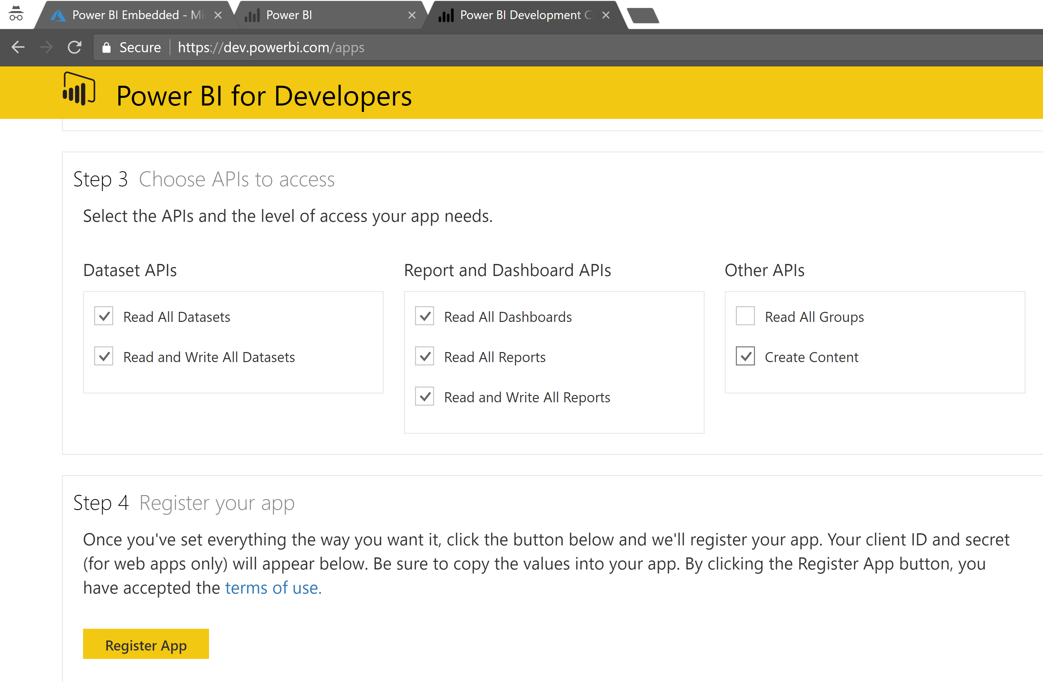Click the Register App button
This screenshot has height=682, width=1043.
click(x=146, y=644)
